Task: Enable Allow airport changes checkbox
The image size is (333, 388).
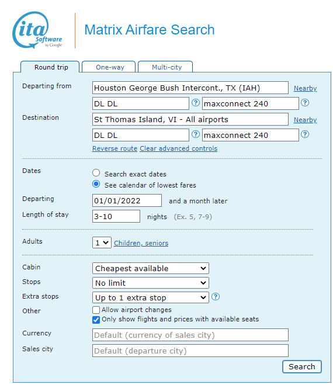Action: pyautogui.click(x=96, y=310)
